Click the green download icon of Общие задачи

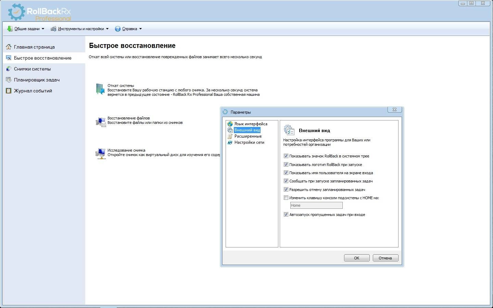(10, 29)
